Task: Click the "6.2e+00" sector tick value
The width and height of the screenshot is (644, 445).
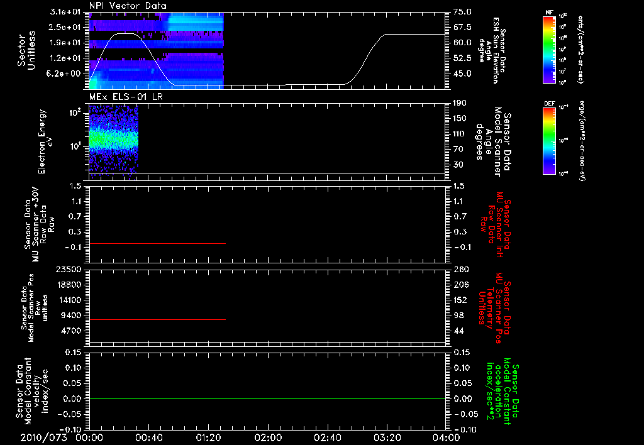Action: (x=65, y=74)
